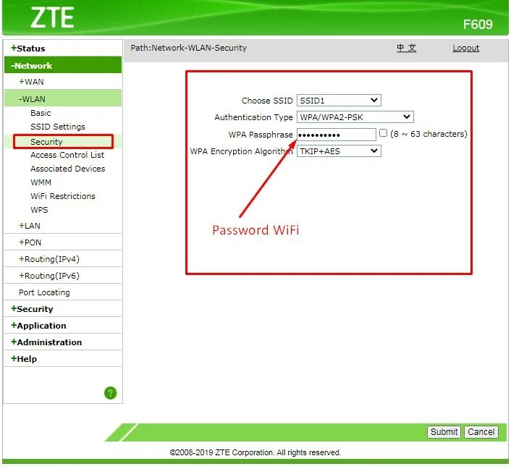The height and width of the screenshot is (469, 511).
Task: Click the (8 ~ 63 characters) hint
Action: (x=428, y=134)
